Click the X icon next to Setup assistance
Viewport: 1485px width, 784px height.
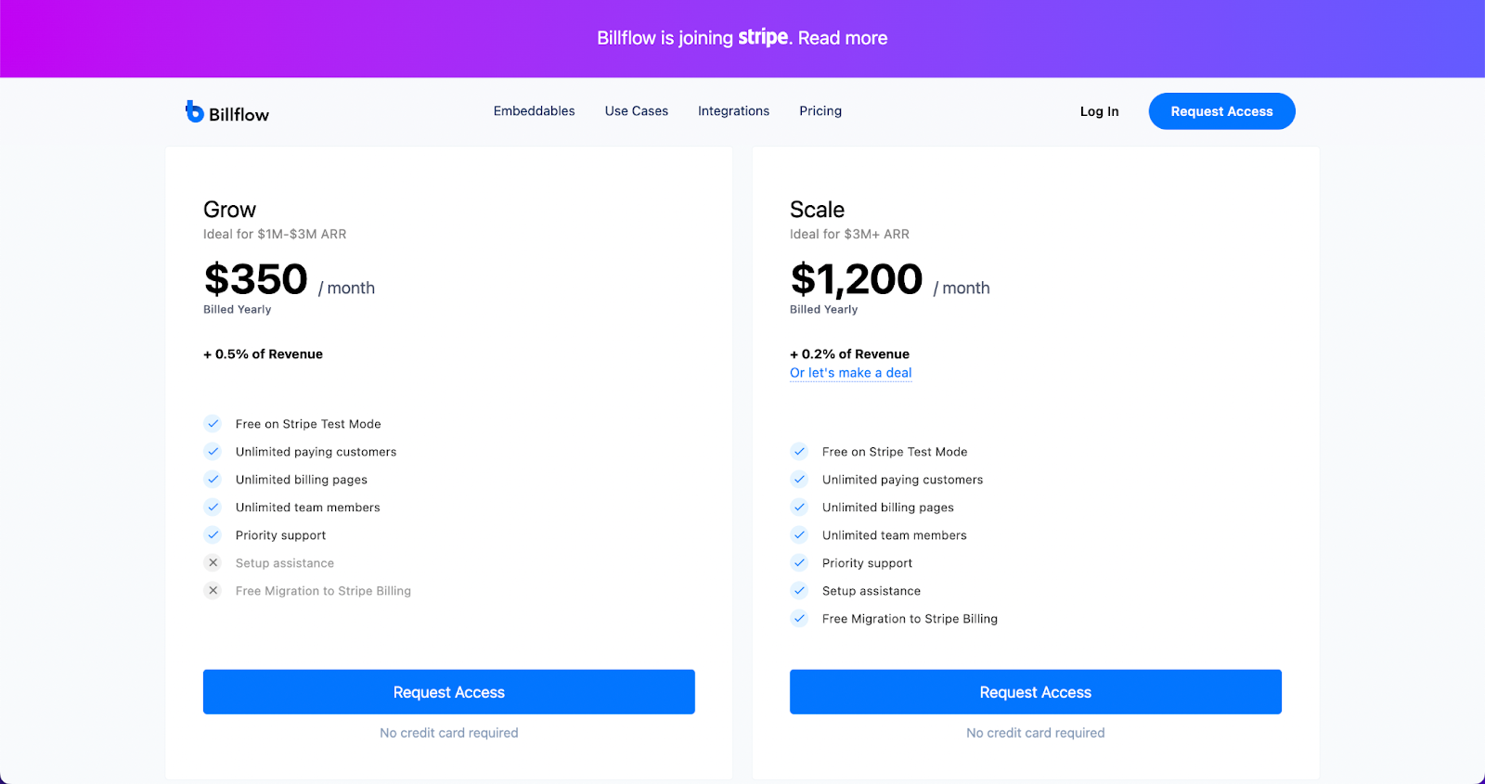[x=213, y=563]
